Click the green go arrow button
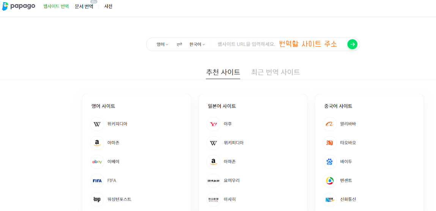This screenshot has width=436, height=211. [x=352, y=44]
